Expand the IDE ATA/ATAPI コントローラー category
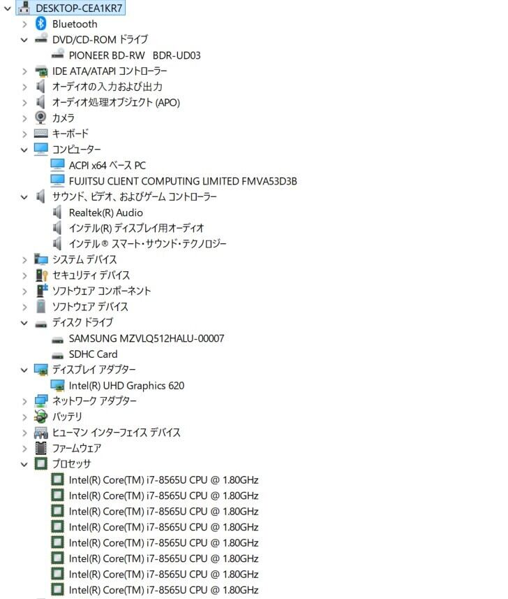Image resolution: width=508 pixels, height=599 pixels. [25, 71]
